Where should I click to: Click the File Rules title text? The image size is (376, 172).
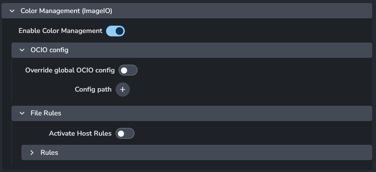tap(46, 113)
